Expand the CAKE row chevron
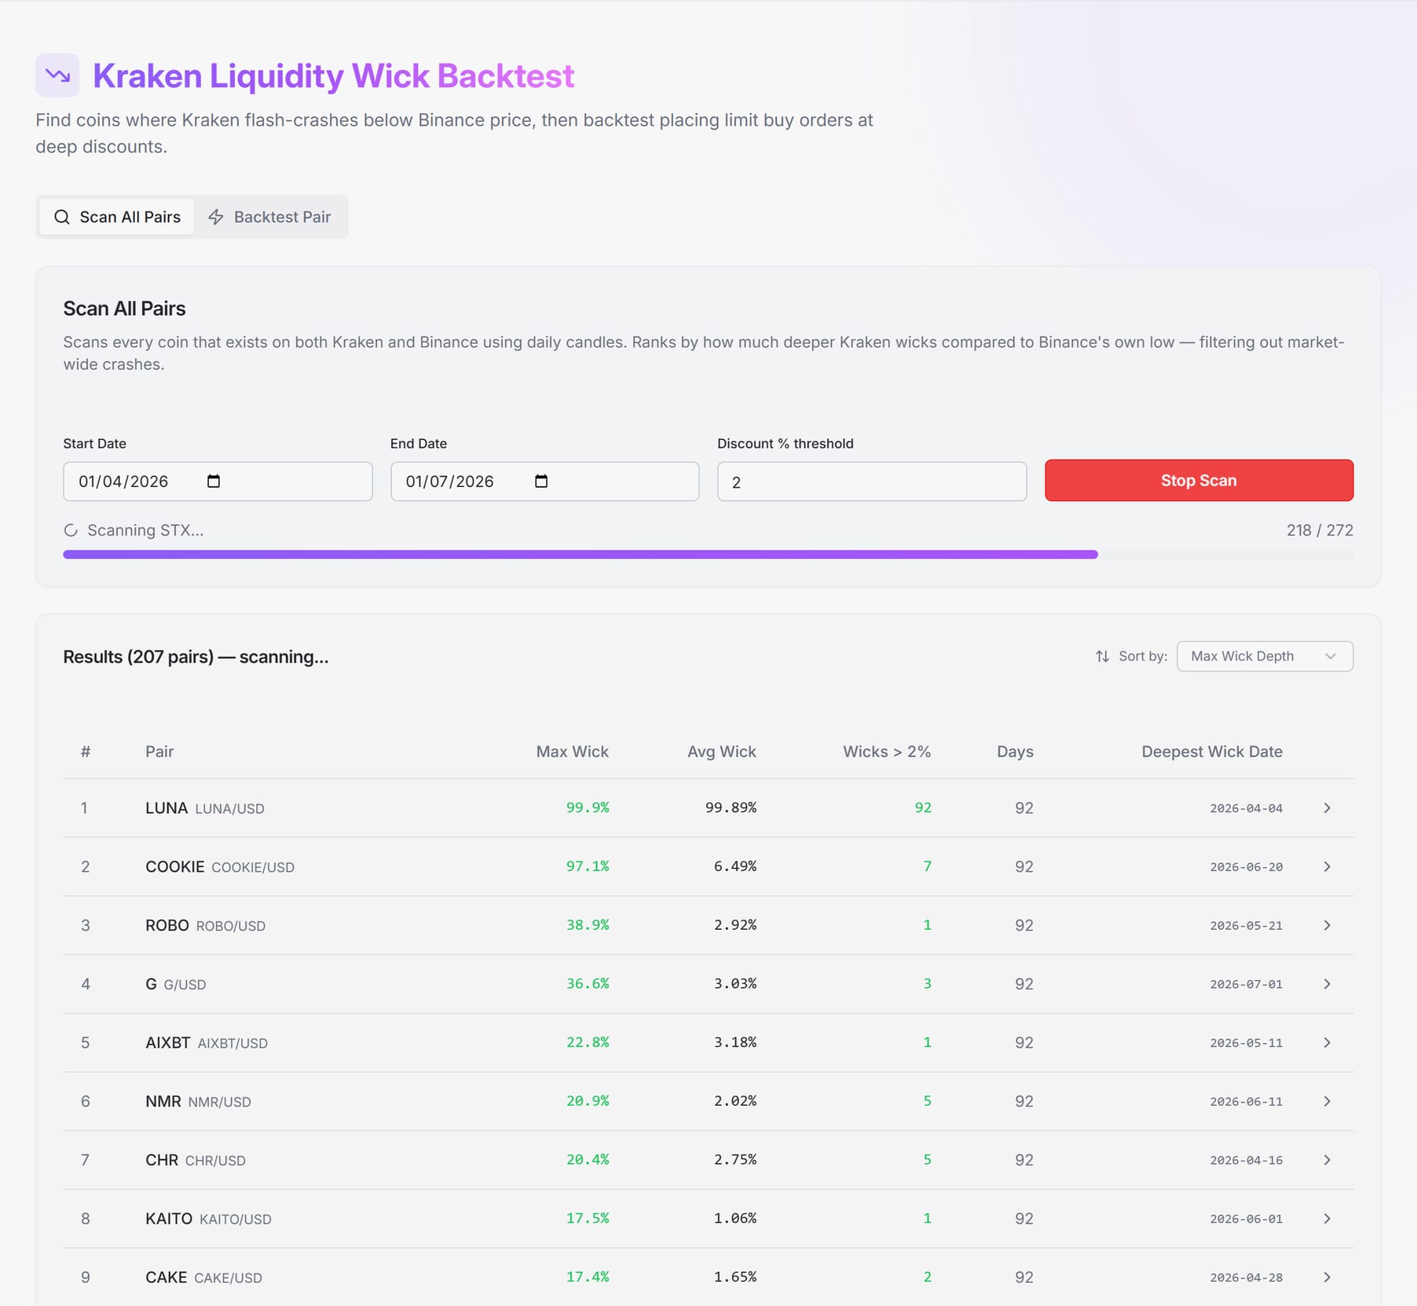Viewport: 1417px width, 1306px height. (x=1327, y=1278)
